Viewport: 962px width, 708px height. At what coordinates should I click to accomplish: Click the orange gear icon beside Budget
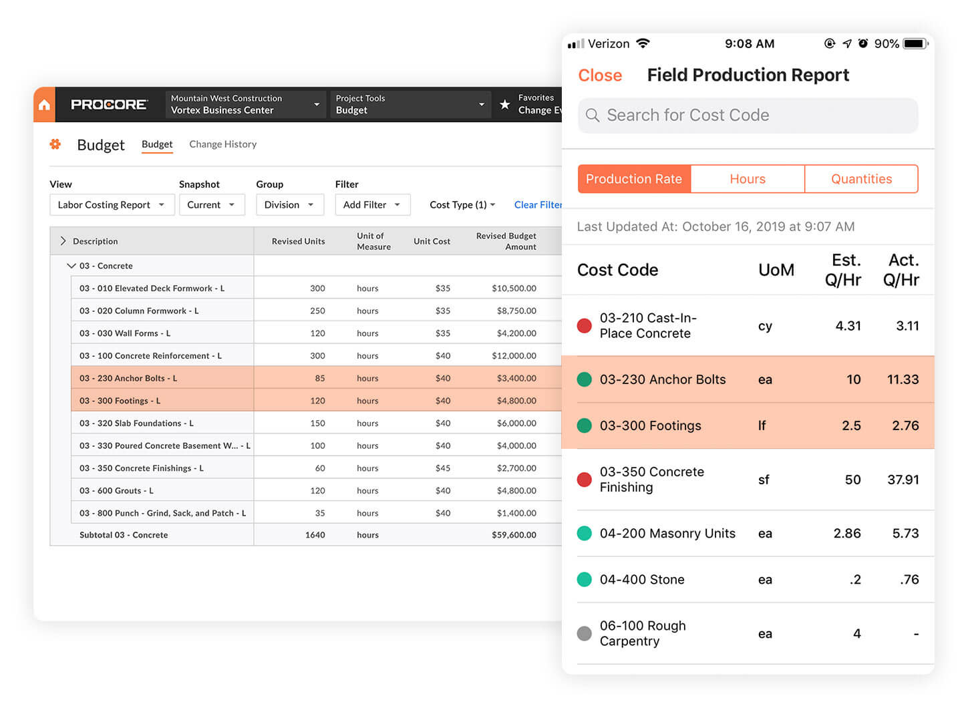coord(55,144)
